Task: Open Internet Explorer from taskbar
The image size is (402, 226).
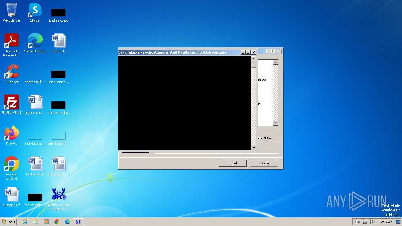Action: pyautogui.click(x=25, y=222)
